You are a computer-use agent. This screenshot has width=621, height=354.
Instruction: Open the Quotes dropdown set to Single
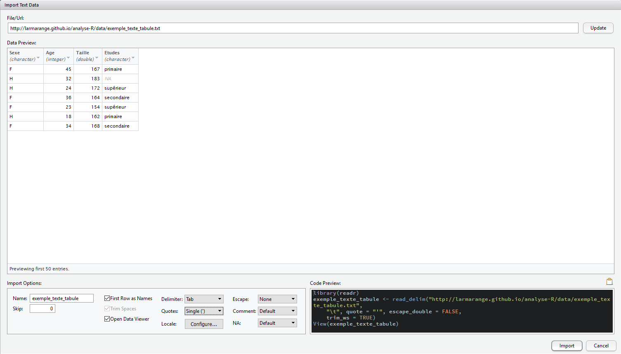pos(204,311)
